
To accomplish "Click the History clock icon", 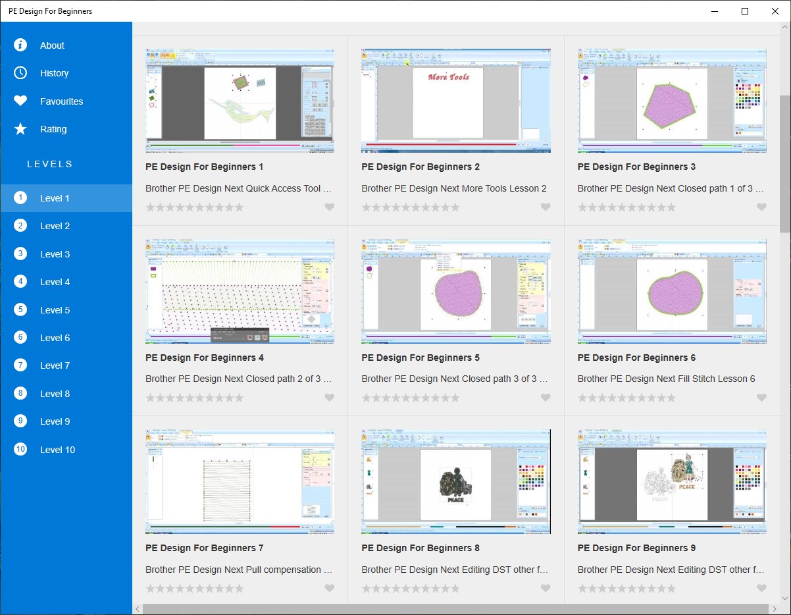I will coord(20,73).
